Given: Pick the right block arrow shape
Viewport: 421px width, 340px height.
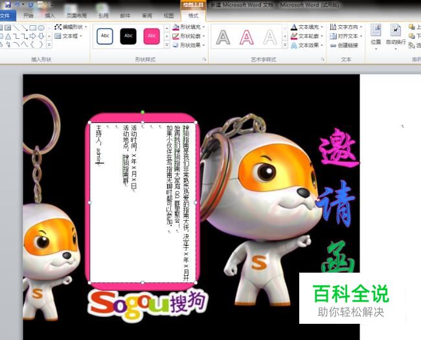Looking at the screenshot, I should coord(33,36).
